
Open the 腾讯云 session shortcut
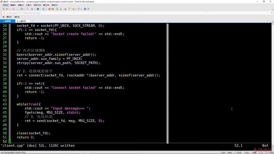(x=9, y=17)
